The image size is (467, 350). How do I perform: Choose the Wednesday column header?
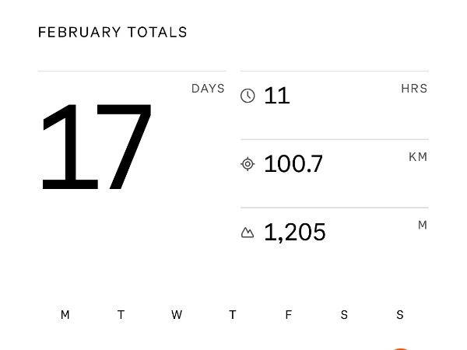(x=177, y=315)
